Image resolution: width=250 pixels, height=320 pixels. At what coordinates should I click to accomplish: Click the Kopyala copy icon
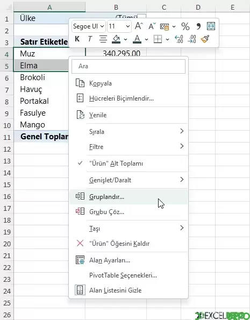tap(80, 83)
